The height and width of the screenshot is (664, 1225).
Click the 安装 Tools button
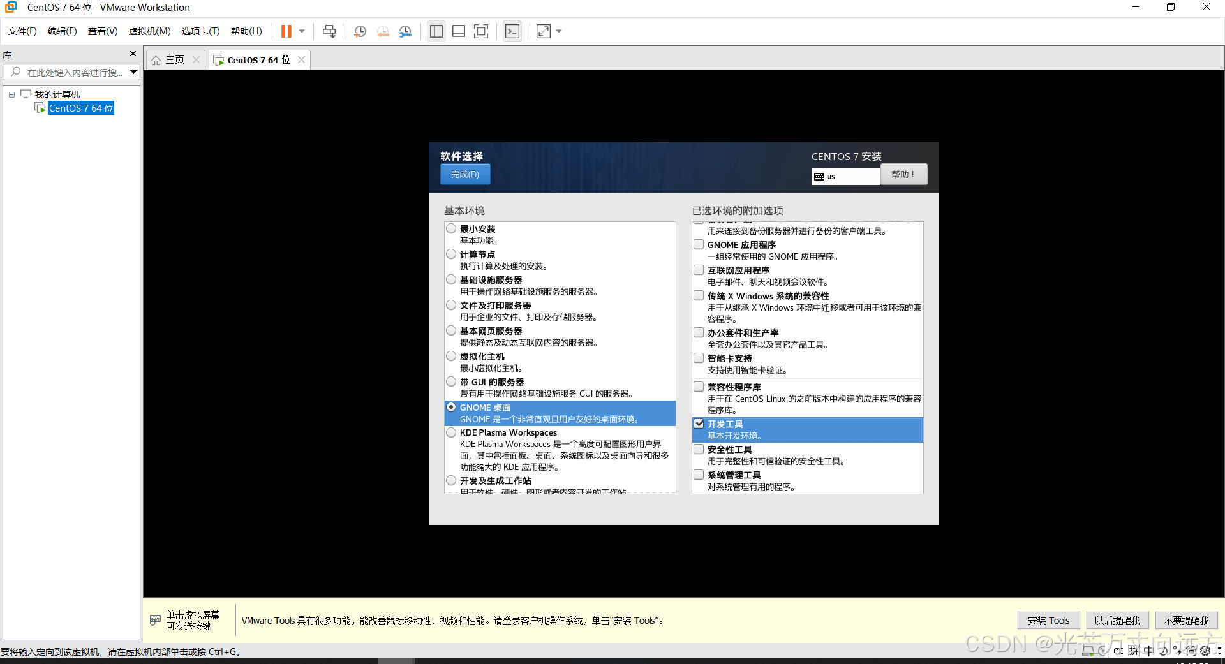(1048, 621)
